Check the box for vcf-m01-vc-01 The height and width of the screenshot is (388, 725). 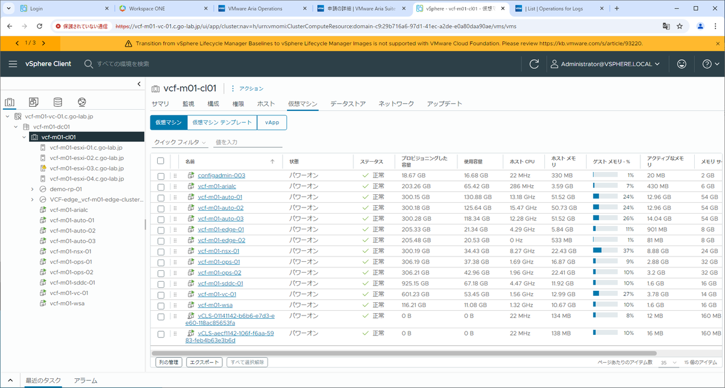pyautogui.click(x=161, y=294)
